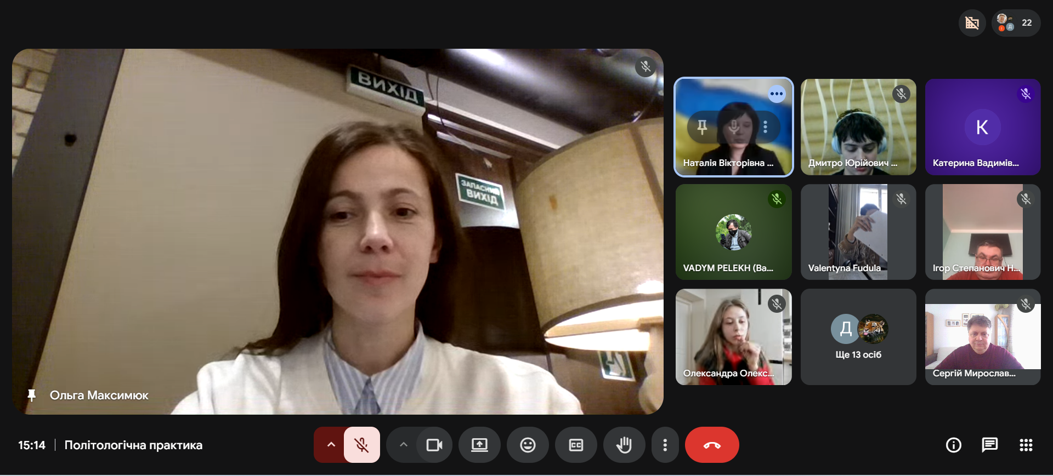Image resolution: width=1053 pixels, height=476 pixels.
Task: Expand audio settings chevron next to microphone
Action: [x=331, y=445]
